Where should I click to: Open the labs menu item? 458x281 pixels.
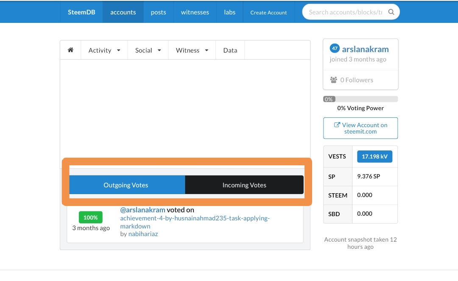coord(229,12)
